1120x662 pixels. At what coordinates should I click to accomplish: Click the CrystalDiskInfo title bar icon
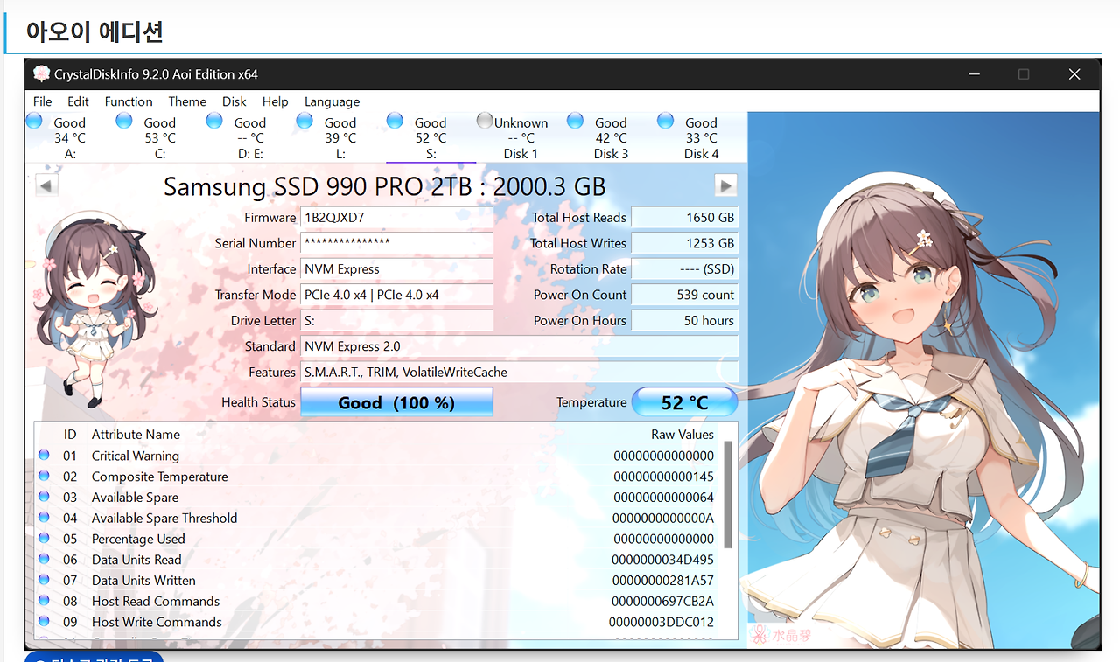tap(41, 74)
